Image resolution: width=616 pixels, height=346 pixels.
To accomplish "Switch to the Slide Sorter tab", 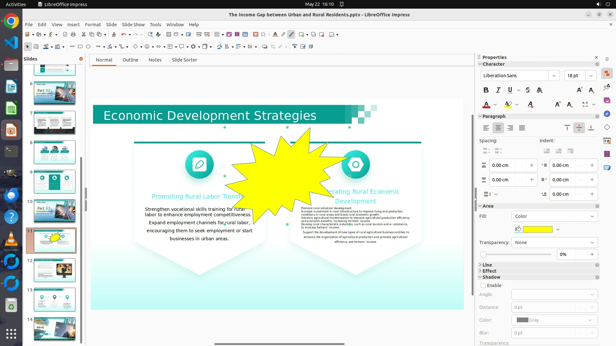I will tap(184, 60).
